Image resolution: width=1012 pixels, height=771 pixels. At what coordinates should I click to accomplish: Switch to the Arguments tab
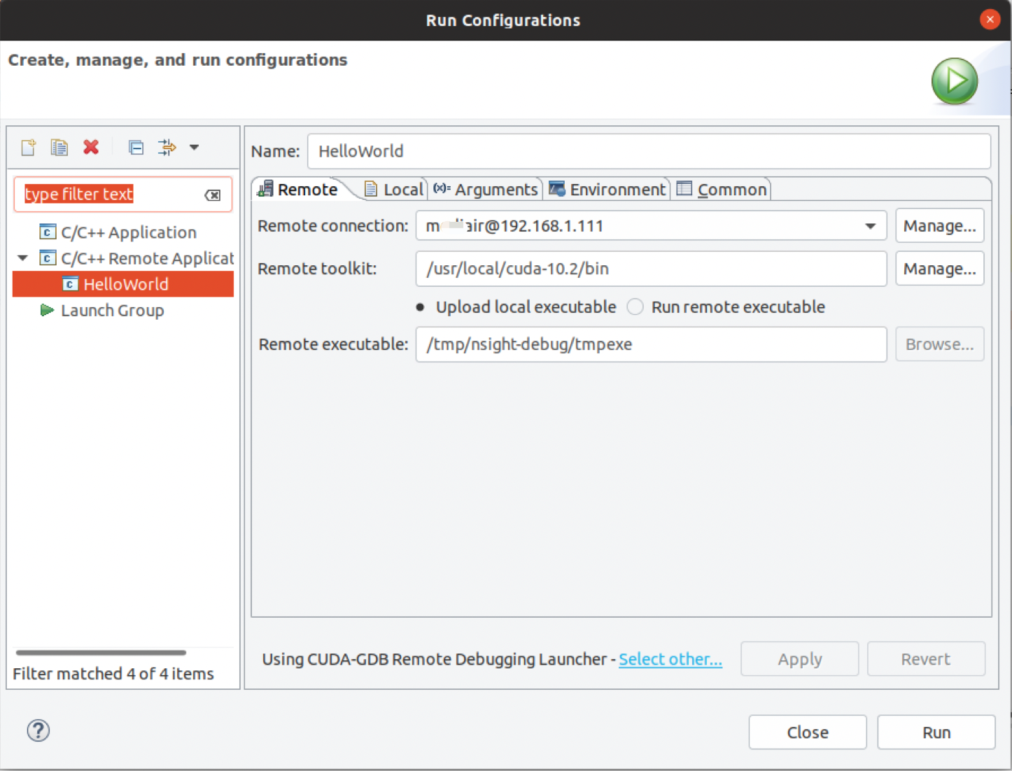486,189
